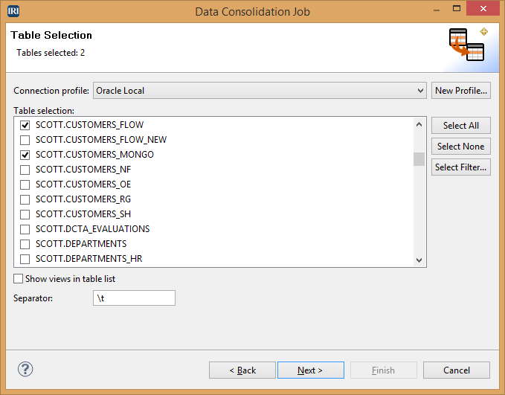Screen dimensions: 505x395
Task: Click the Select All button
Action: coord(461,125)
